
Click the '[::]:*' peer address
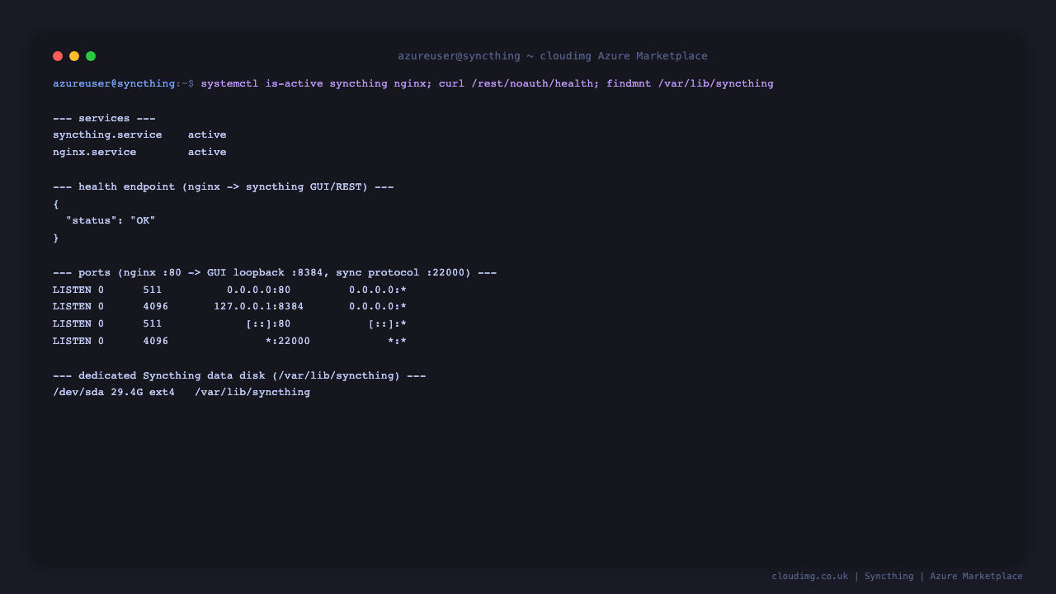387,323
